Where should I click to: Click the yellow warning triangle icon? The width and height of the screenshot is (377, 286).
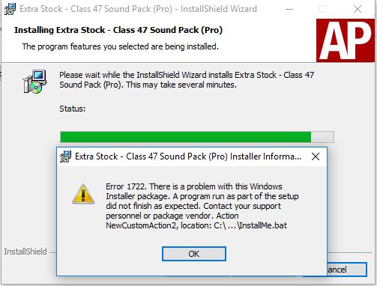(83, 194)
